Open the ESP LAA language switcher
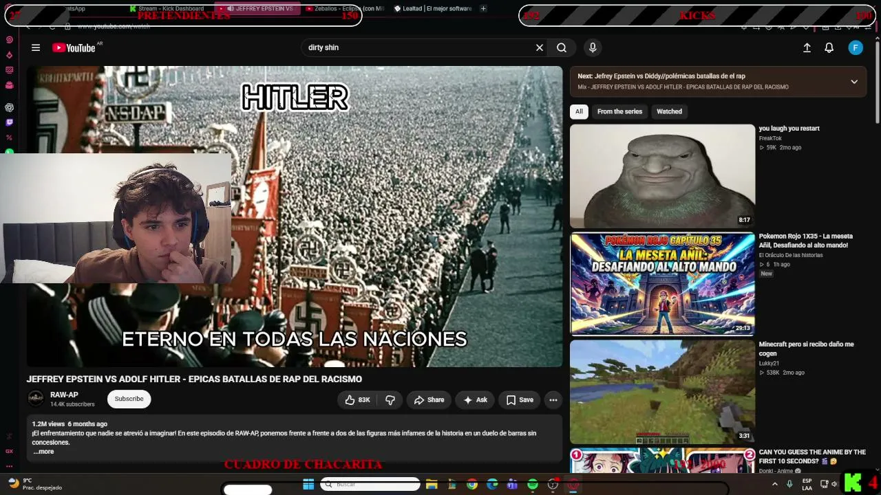 click(x=807, y=484)
